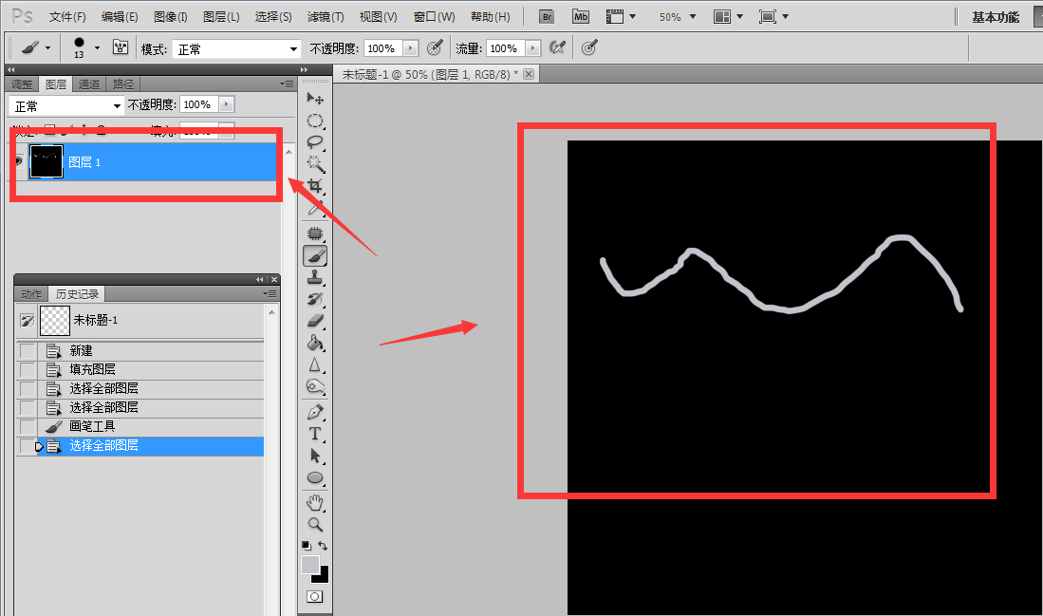Select the Paint Bucket tool
Viewport: 1043px width, 616px height.
pos(315,343)
